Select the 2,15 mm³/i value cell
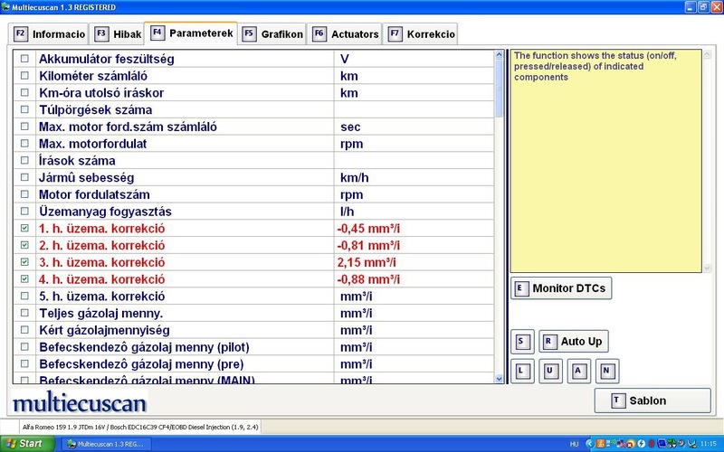The height and width of the screenshot is (452, 724). (x=414, y=262)
